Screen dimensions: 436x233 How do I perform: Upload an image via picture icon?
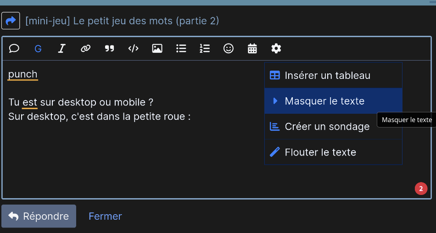157,48
